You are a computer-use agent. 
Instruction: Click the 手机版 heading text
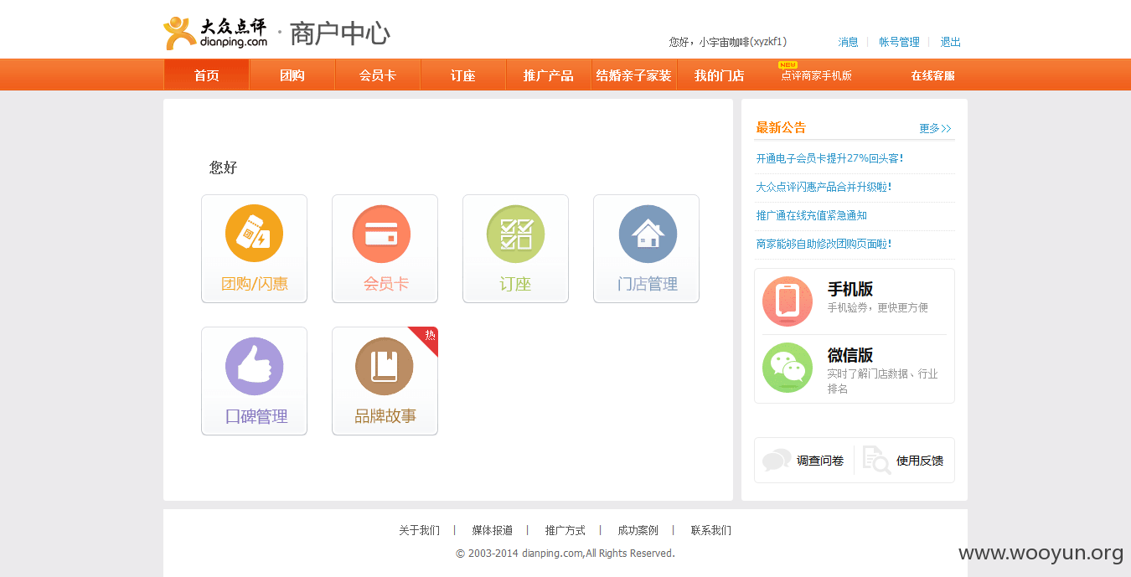click(850, 289)
